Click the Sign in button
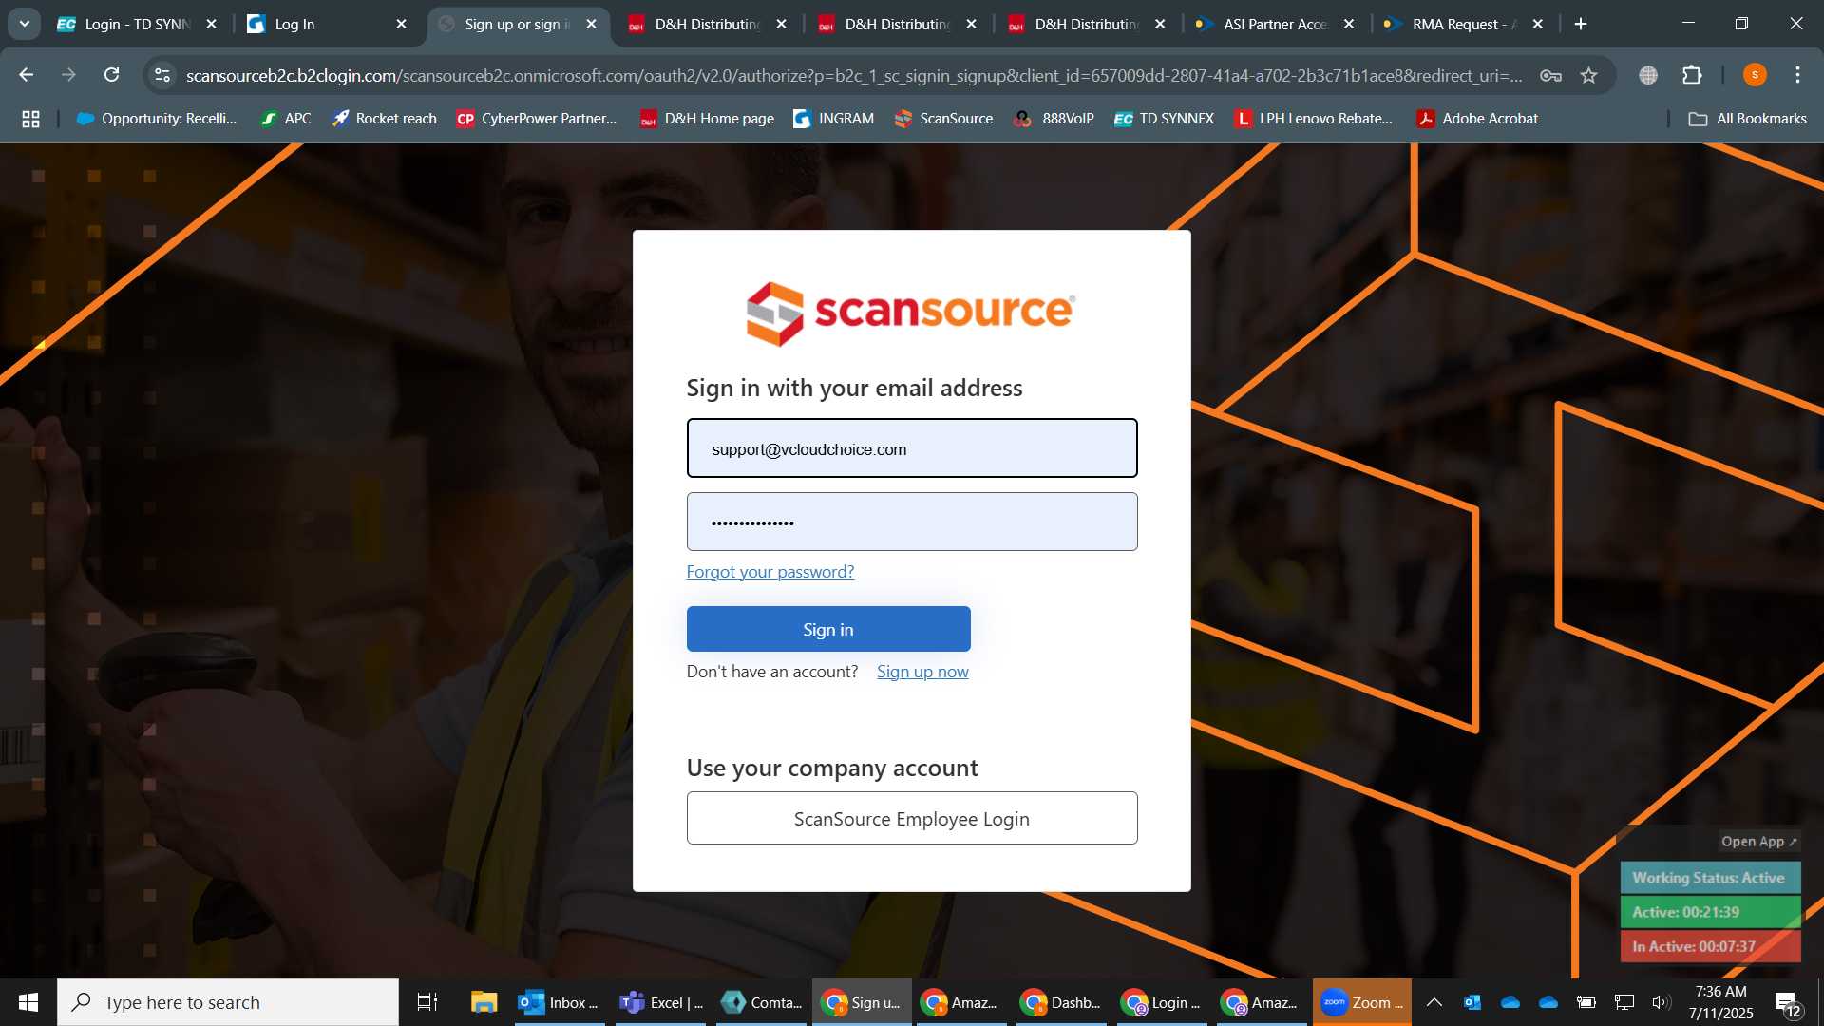 click(x=828, y=629)
